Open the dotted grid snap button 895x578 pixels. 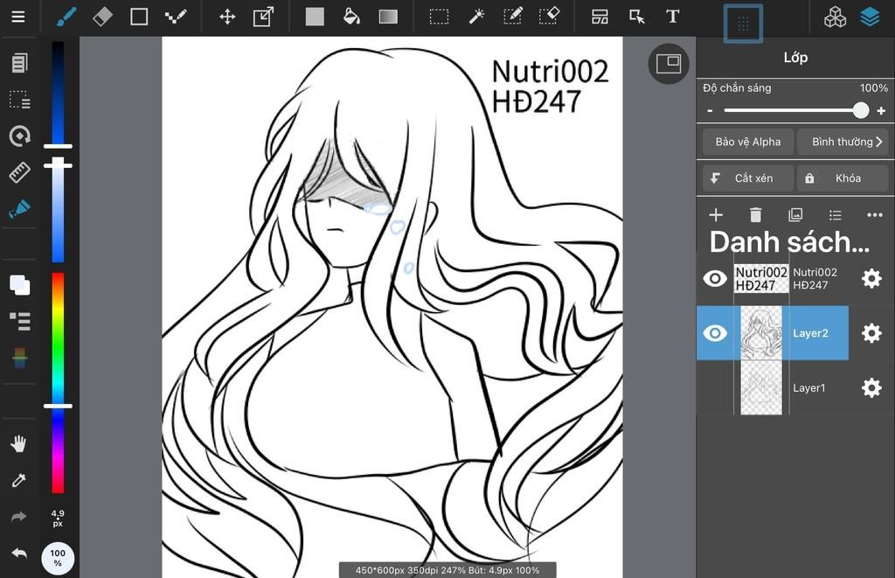click(743, 24)
